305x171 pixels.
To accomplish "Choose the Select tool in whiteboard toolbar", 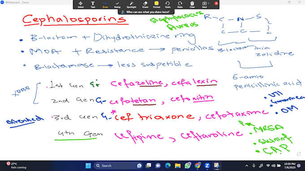I will click(x=81, y=4).
